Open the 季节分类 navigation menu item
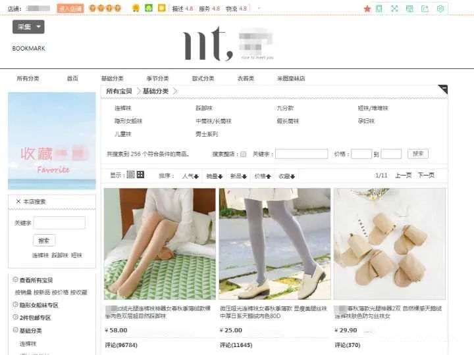 (x=157, y=78)
